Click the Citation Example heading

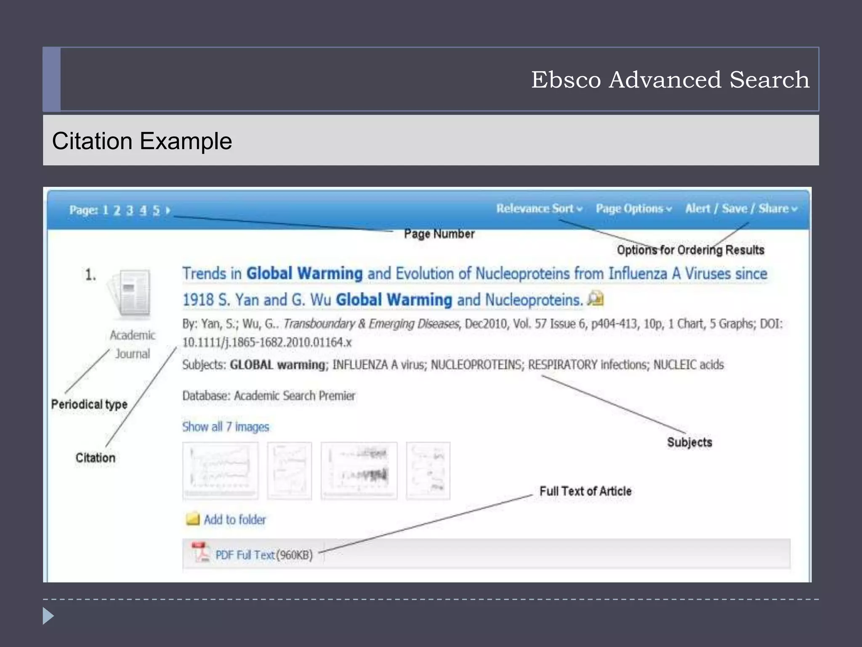[142, 141]
